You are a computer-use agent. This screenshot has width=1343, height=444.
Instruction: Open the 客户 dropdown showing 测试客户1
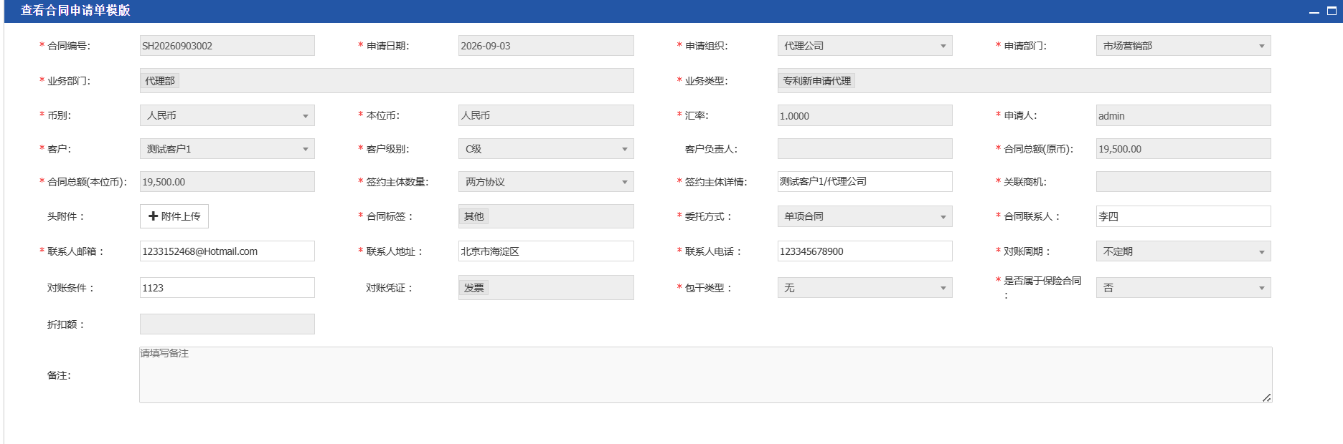pyautogui.click(x=227, y=149)
